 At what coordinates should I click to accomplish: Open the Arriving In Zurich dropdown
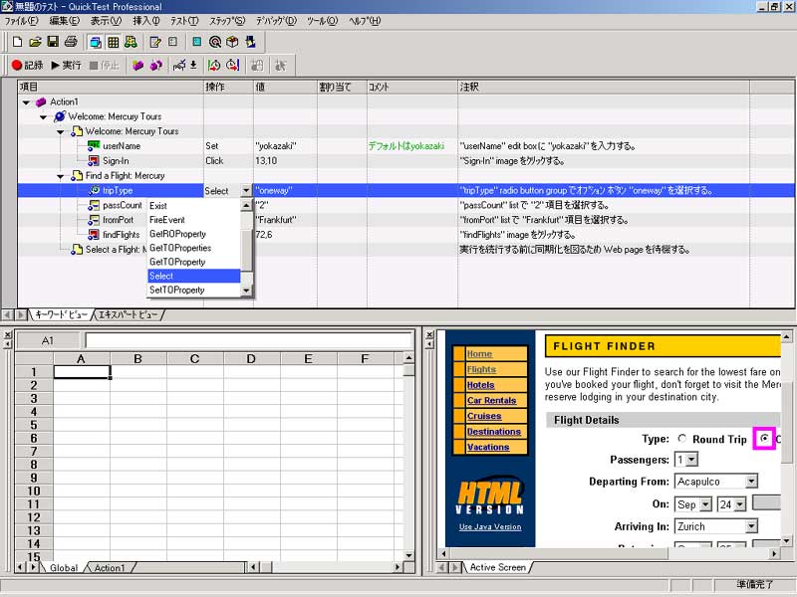(751, 526)
